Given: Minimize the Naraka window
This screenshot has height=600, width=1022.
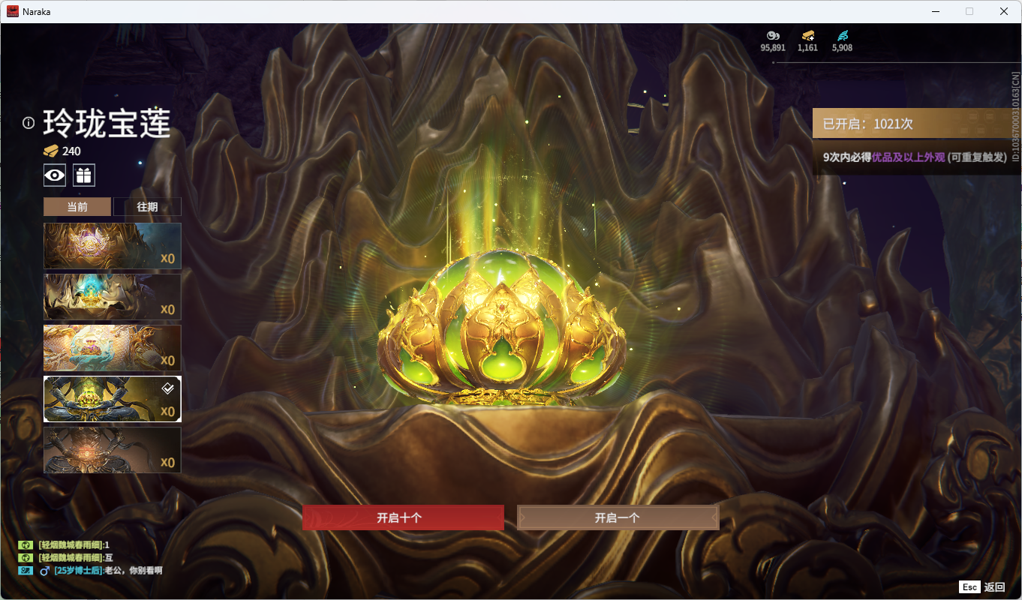Looking at the screenshot, I should [x=935, y=11].
